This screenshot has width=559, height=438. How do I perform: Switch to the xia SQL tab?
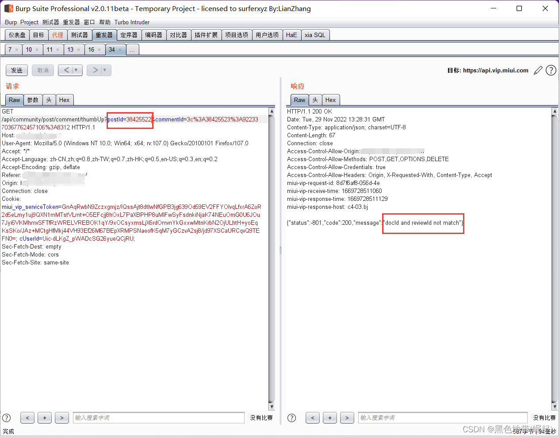(315, 35)
